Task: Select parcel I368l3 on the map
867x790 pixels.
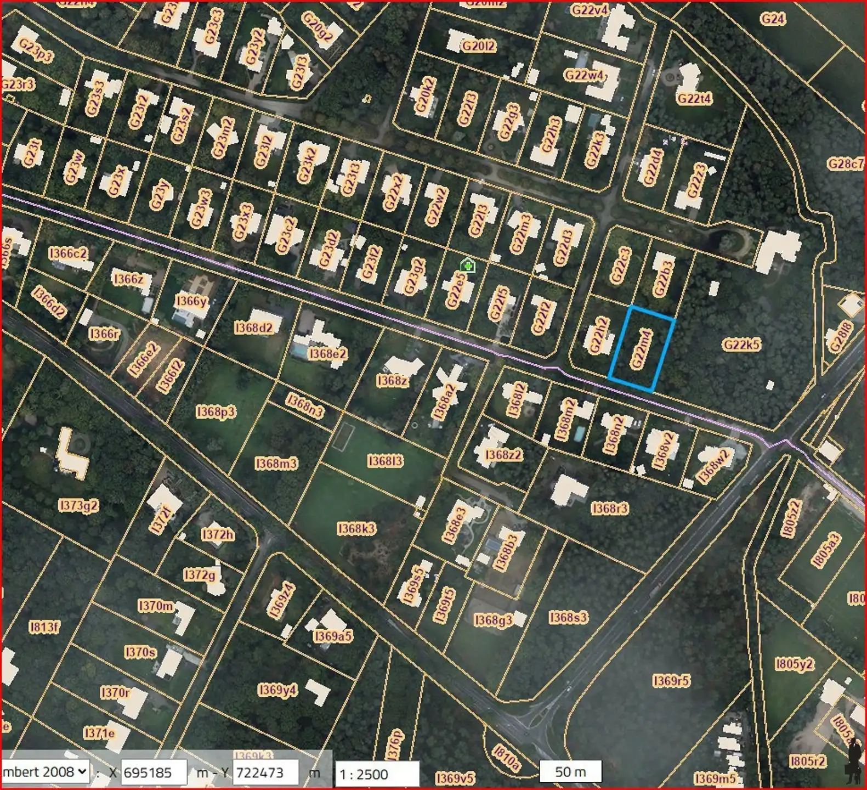Action: [385, 461]
